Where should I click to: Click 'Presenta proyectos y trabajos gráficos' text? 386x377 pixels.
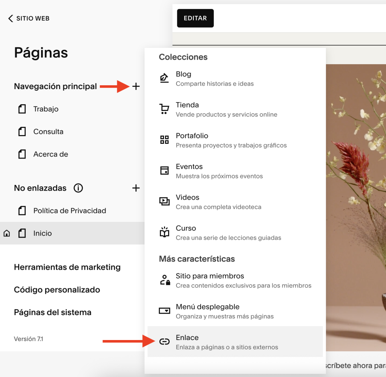(231, 145)
